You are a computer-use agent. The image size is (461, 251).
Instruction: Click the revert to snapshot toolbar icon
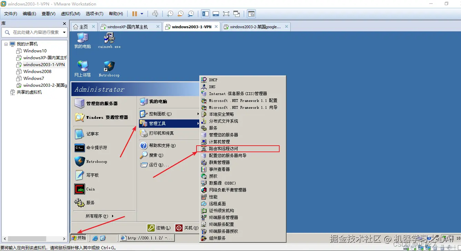pyautogui.click(x=180, y=14)
